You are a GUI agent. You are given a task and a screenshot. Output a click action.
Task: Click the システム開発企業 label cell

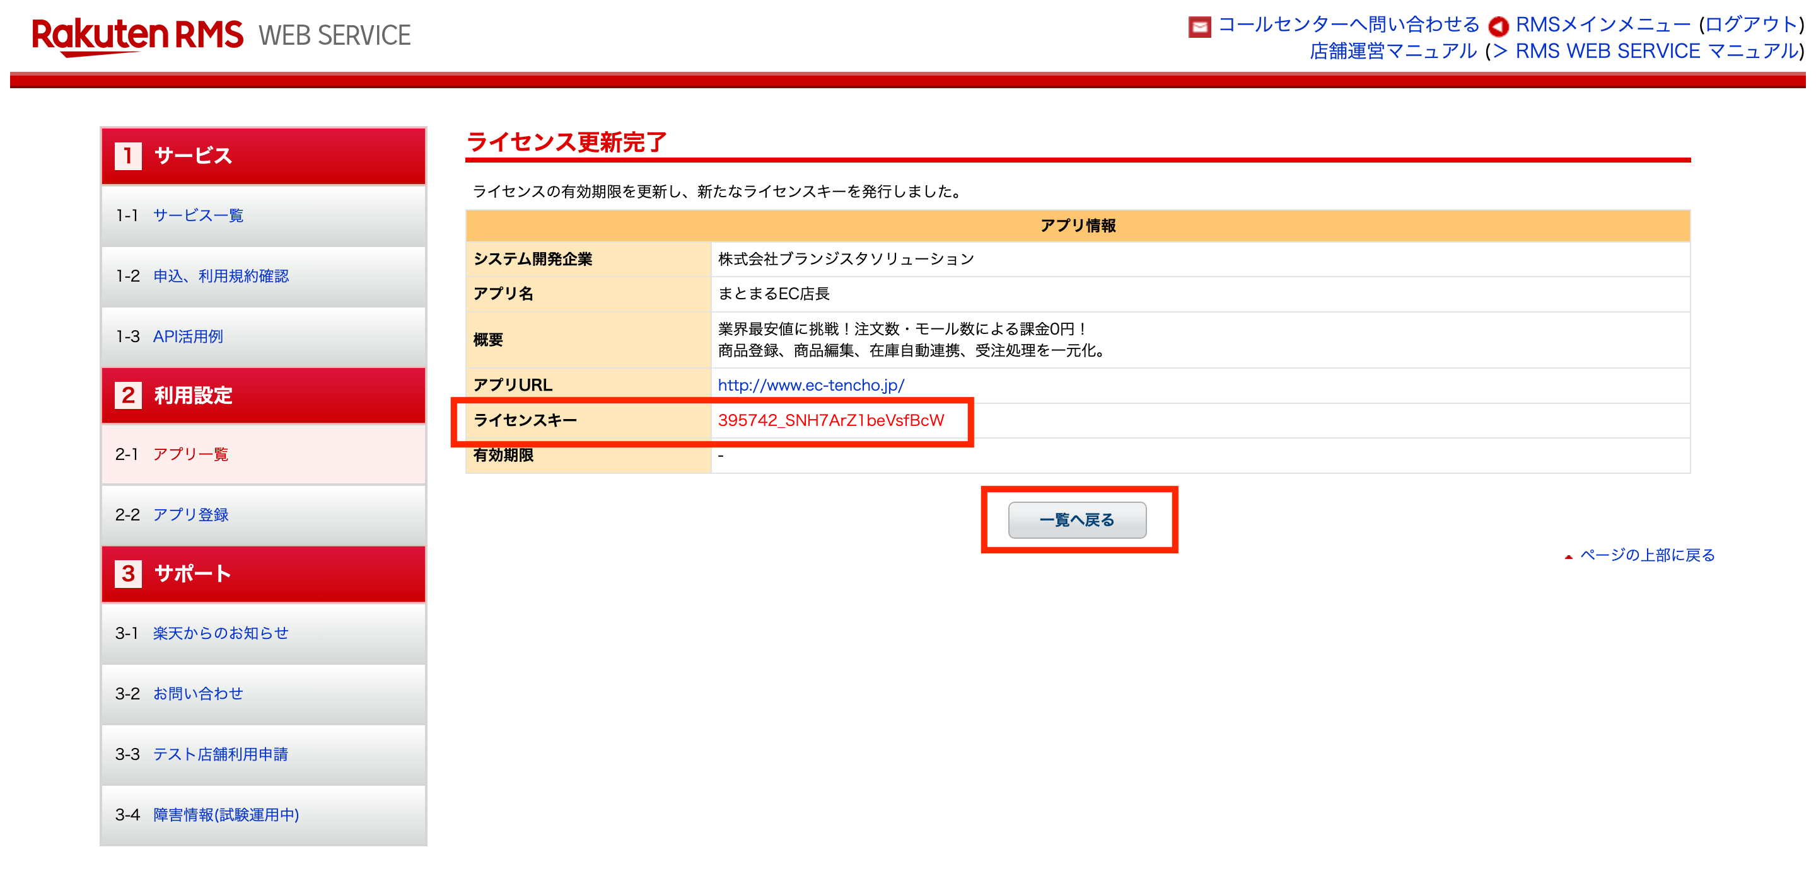pyautogui.click(x=588, y=259)
